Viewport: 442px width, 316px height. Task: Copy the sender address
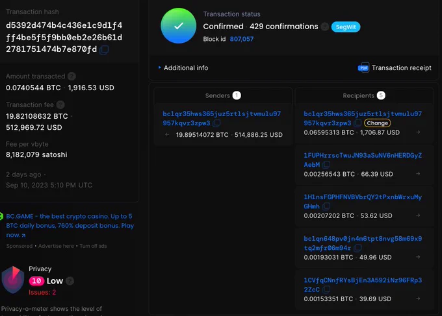click(x=216, y=123)
